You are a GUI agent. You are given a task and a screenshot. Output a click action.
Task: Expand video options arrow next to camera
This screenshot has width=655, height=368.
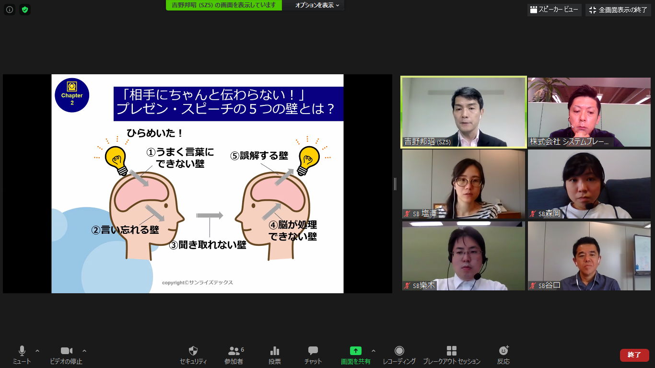pyautogui.click(x=84, y=351)
